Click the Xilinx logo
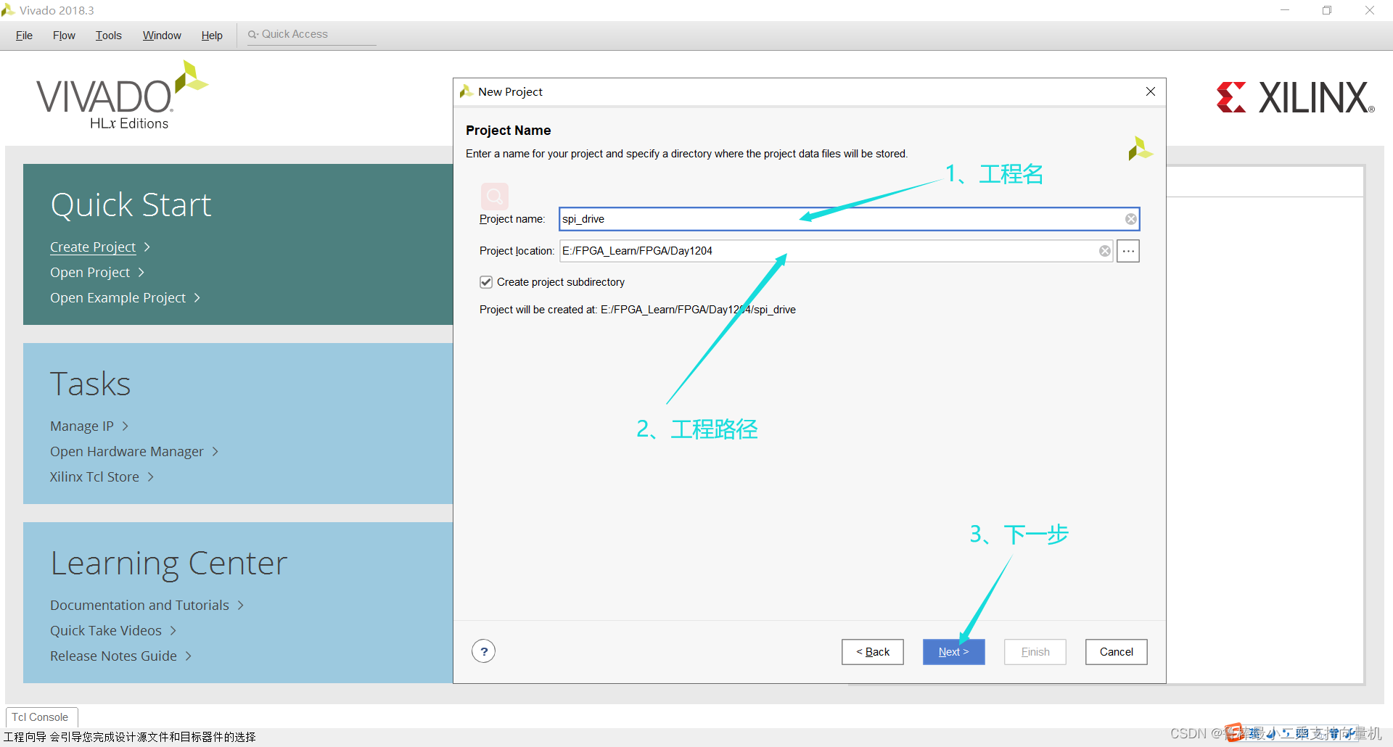 point(1295,97)
